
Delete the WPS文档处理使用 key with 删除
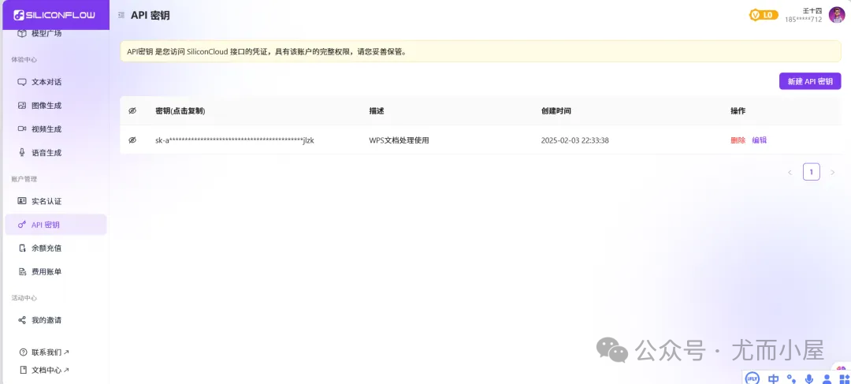coord(738,140)
